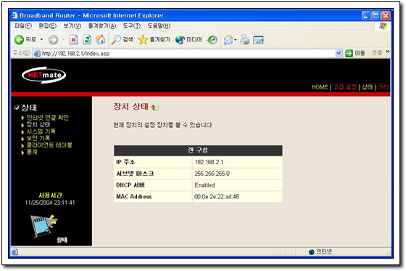This screenshot has height=271, width=406.
Task: Open the 보기(V) menu
Action: [x=72, y=25]
